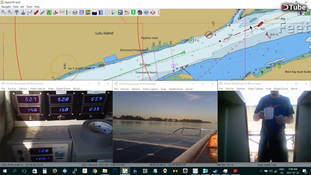Open Snap menu in water-view Vividia window

[163, 89]
